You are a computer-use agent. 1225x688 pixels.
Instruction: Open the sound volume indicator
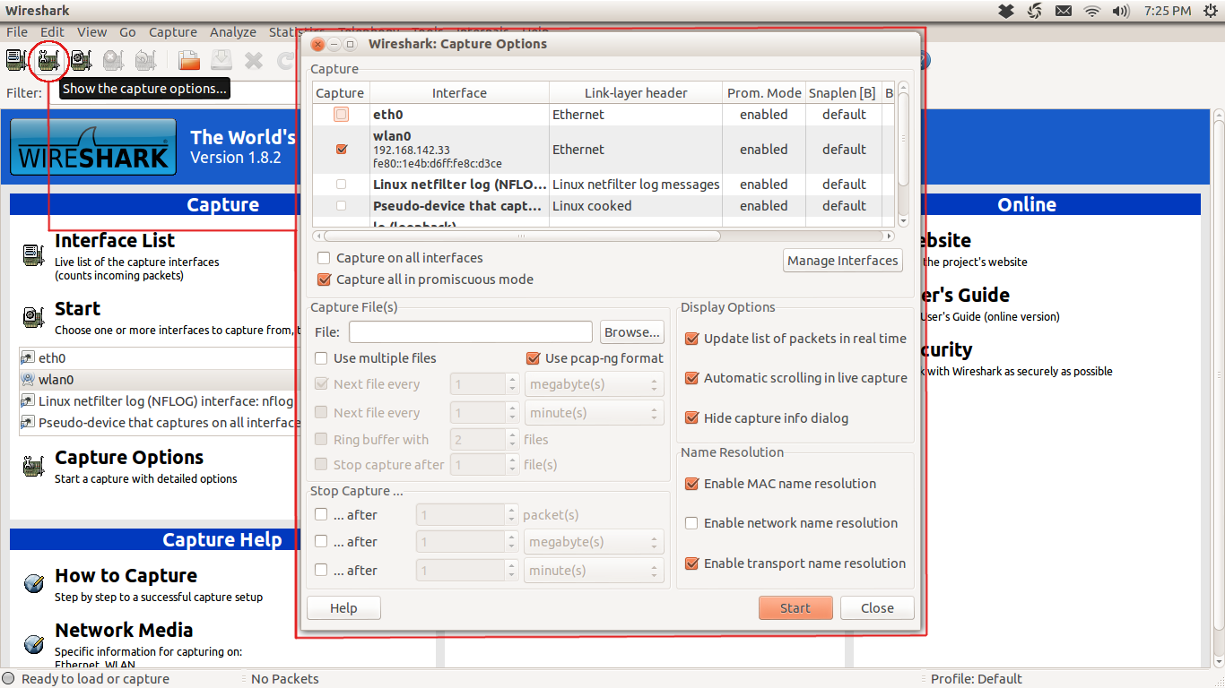tap(1121, 11)
